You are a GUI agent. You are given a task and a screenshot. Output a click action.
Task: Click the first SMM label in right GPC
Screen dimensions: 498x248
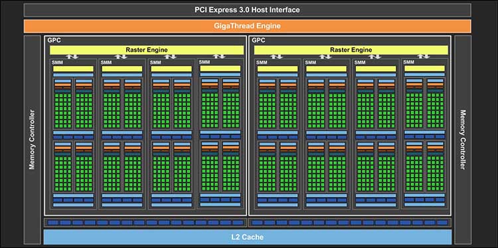(x=262, y=62)
